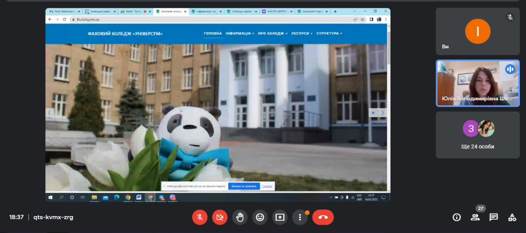526x233 pixels.
Task: Select Юлія Володимирівна's video tile
Action: click(477, 83)
